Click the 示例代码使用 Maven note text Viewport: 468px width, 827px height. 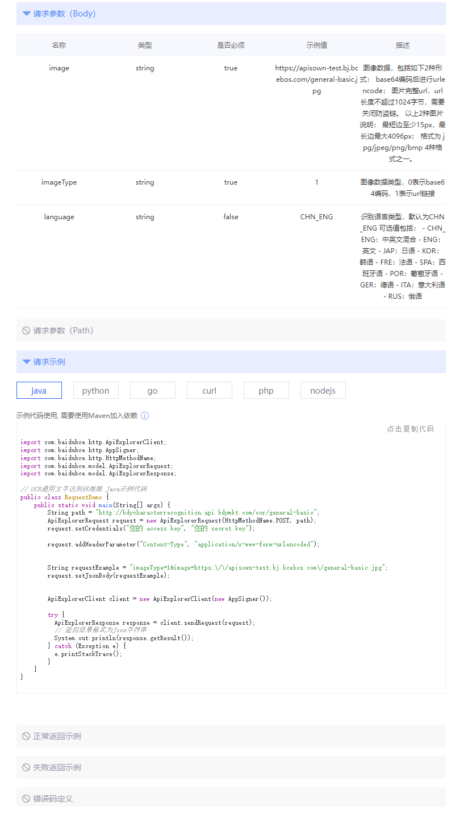pyautogui.click(x=77, y=416)
